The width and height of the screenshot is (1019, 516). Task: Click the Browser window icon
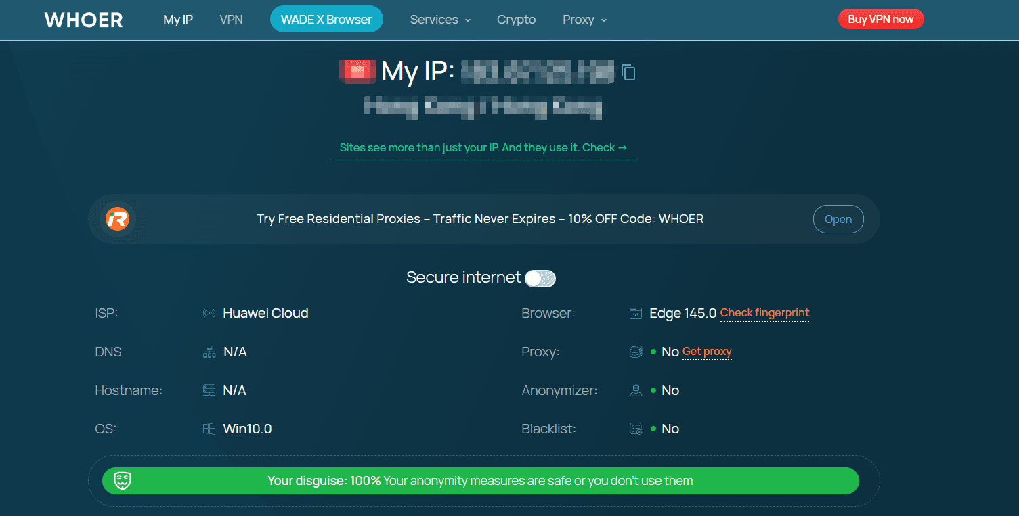point(635,314)
